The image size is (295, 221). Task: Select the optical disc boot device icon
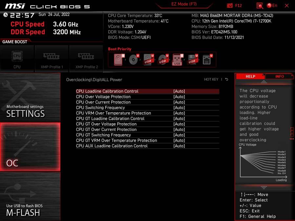(134, 60)
